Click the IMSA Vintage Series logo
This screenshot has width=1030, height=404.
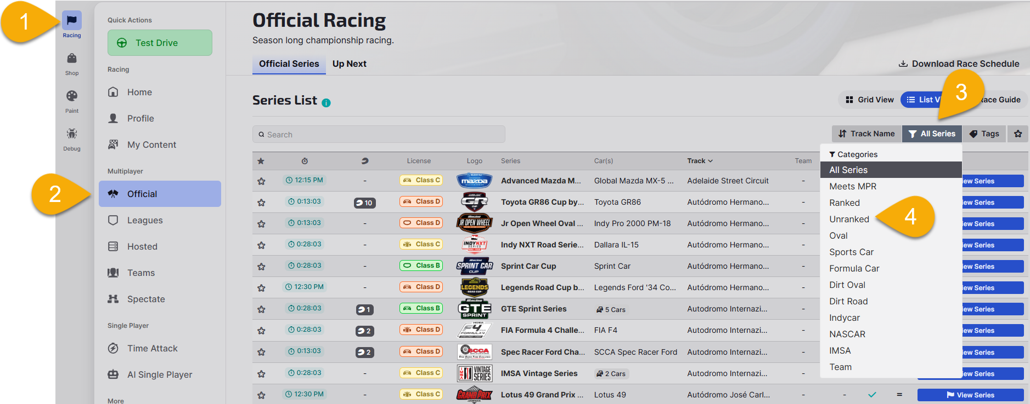(x=474, y=373)
